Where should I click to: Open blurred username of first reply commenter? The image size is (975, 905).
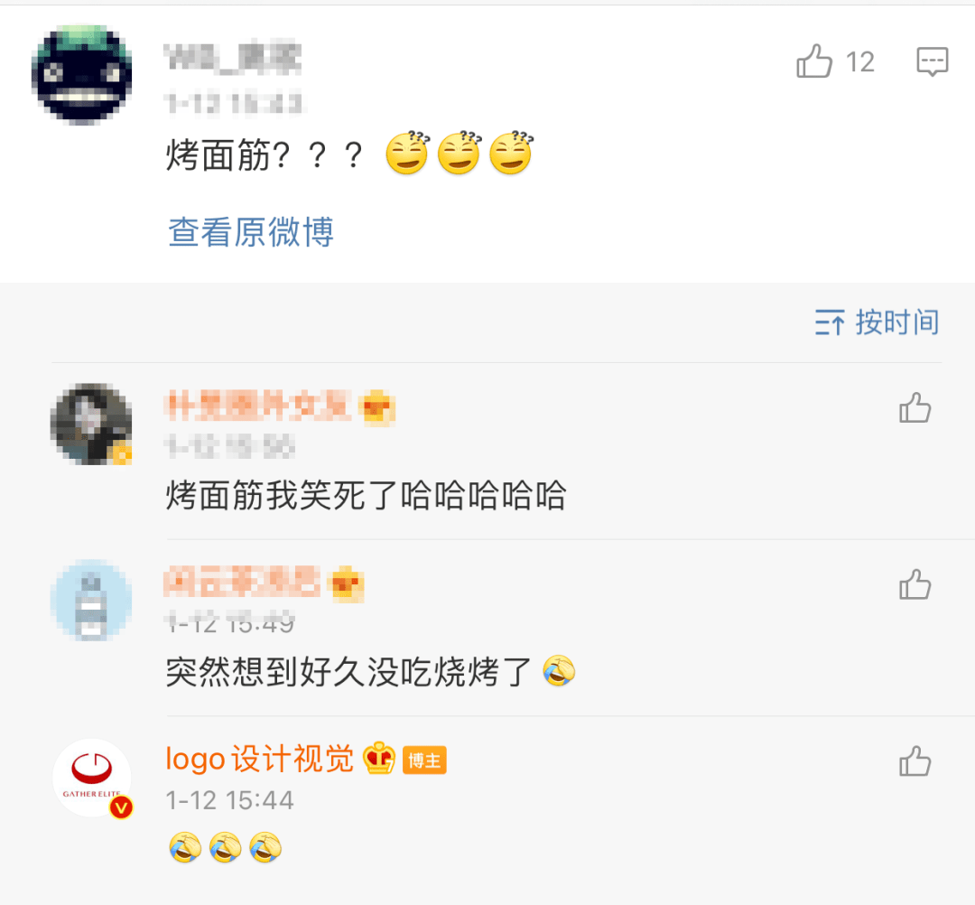point(258,406)
